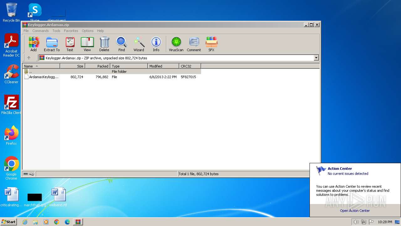
Task: Click the Delete trash can icon
Action: click(104, 44)
